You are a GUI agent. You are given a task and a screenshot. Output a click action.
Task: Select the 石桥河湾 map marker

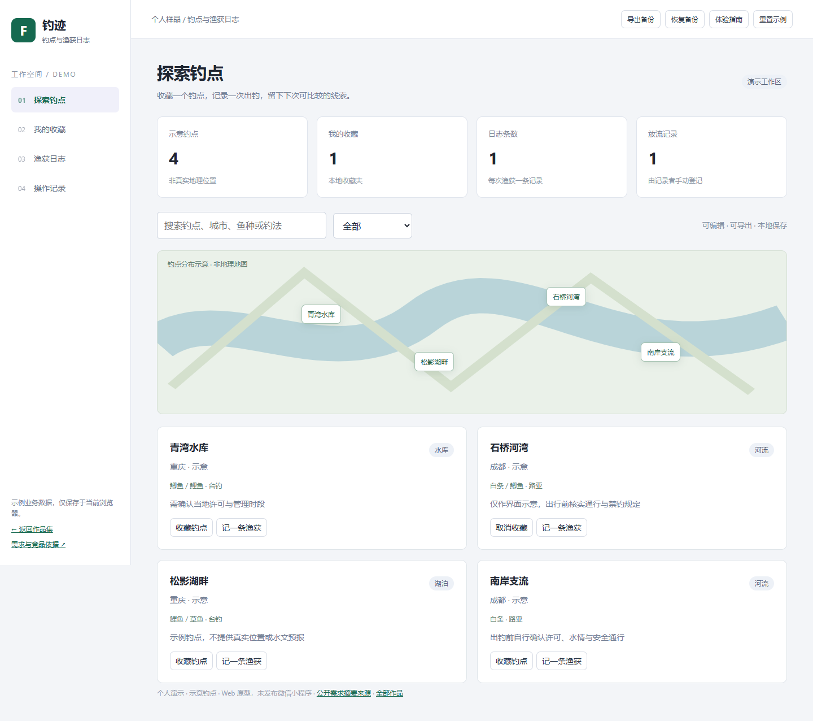pos(566,297)
